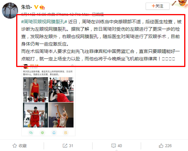Image resolution: width=188 pixels, height=151 pixels.
Task: Click the green Moments circle icon in image
Action: 42,133
